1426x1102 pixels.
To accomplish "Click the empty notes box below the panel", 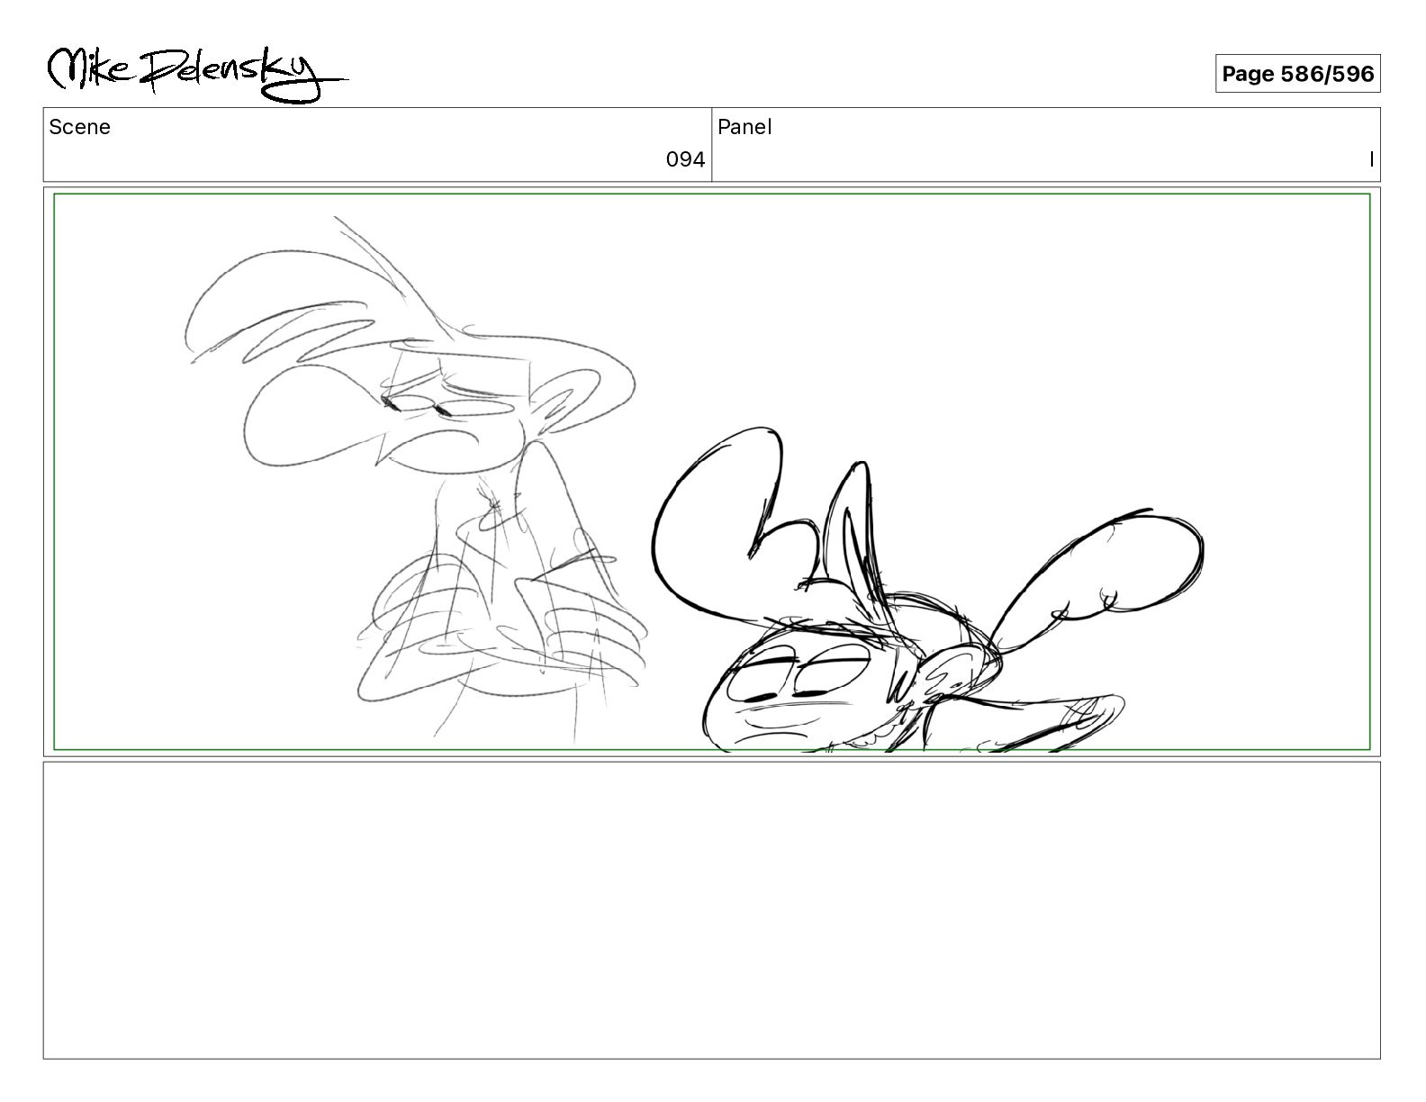I will 712,910.
